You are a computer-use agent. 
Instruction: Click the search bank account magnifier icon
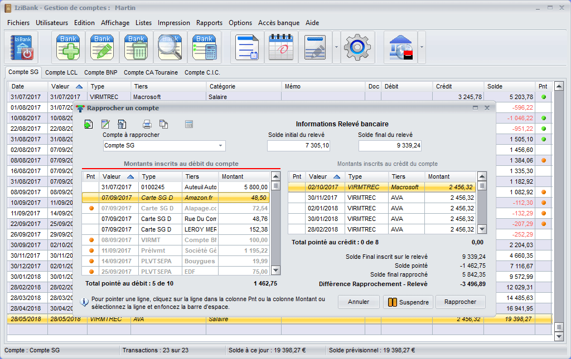click(171, 47)
